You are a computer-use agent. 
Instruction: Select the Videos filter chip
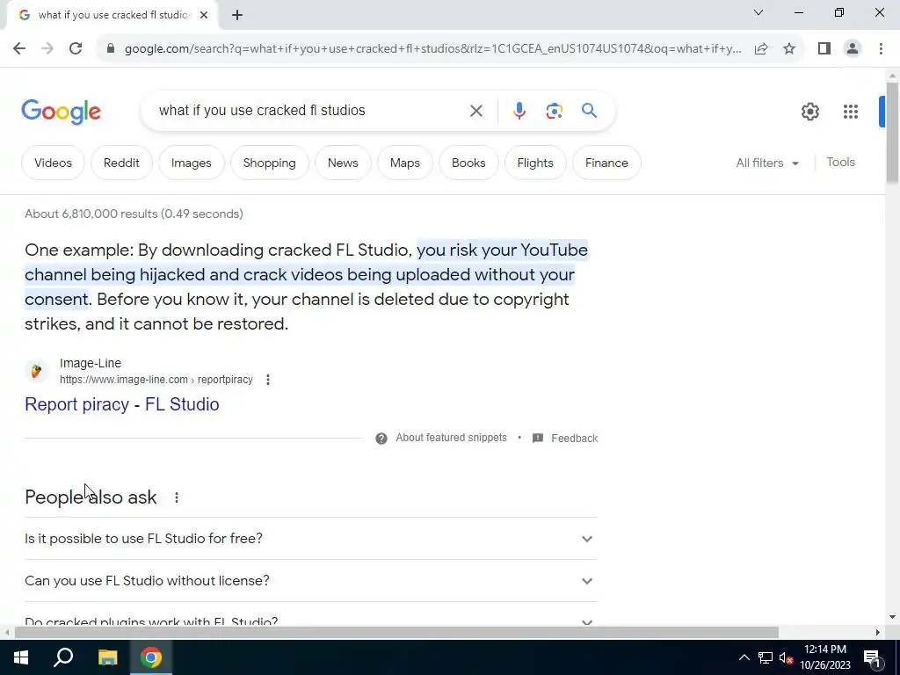click(53, 163)
